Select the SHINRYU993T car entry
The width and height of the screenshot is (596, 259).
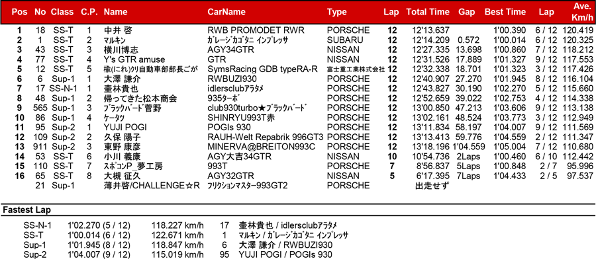point(241,128)
